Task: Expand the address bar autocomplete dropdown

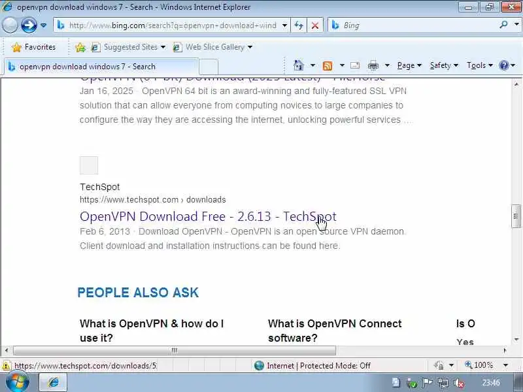Action: (284, 25)
